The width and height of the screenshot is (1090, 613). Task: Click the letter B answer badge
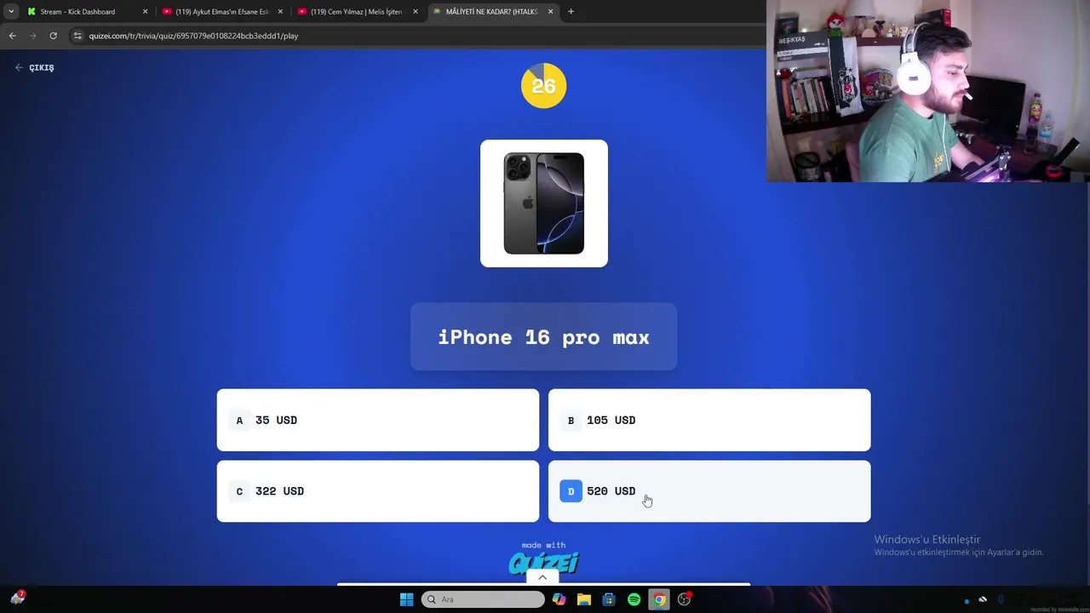click(571, 420)
